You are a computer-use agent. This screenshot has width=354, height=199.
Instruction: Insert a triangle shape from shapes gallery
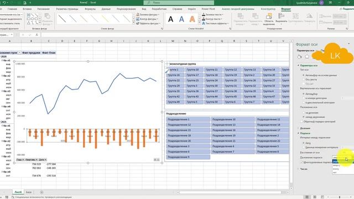29,23
